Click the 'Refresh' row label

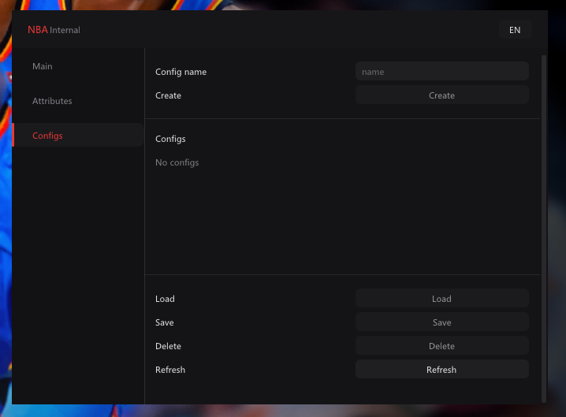[170, 370]
